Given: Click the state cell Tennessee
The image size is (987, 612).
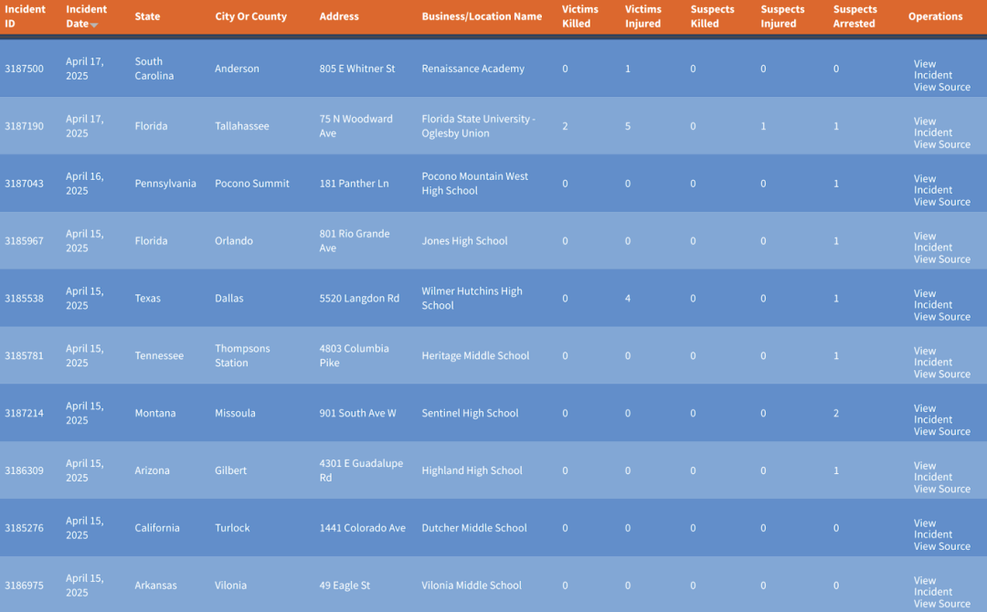Looking at the screenshot, I should click(159, 355).
